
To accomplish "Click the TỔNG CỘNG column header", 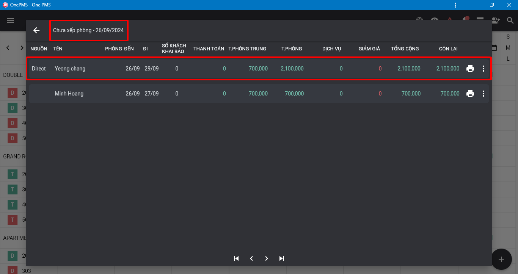I will pyautogui.click(x=405, y=49).
